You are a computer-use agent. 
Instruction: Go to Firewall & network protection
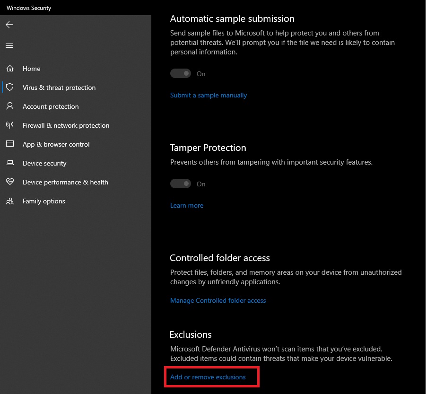[x=66, y=125]
